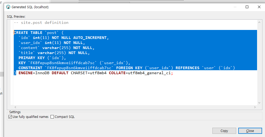
Task: Click the SQL Preview label
Action: click(16, 17)
